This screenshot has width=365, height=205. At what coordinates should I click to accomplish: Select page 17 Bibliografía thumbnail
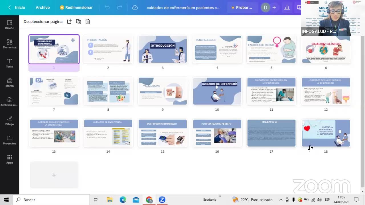coord(271,133)
